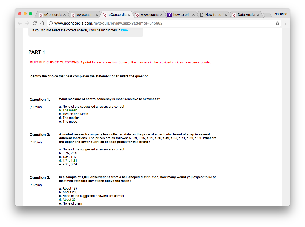The width and height of the screenshot is (305, 227).
Task: Close the Yahoo "how to prin" tab
Action: (193, 15)
